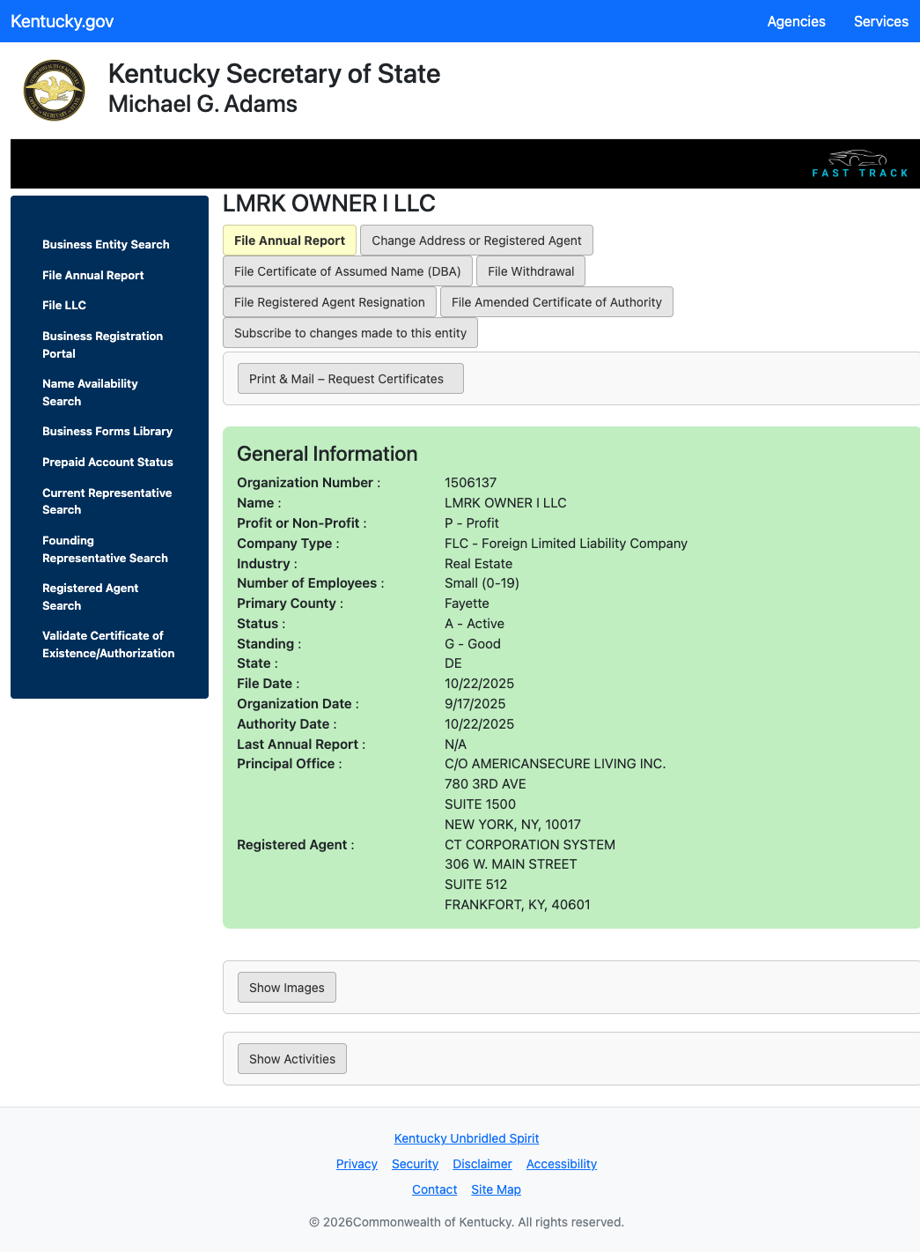Image resolution: width=920 pixels, height=1252 pixels.
Task: Open the Contact footer link
Action: click(x=435, y=1189)
